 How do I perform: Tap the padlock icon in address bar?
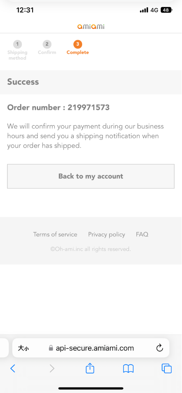[51, 348]
